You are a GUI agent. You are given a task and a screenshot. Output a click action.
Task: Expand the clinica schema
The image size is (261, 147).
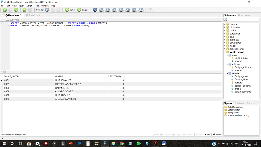[x=225, y=30]
